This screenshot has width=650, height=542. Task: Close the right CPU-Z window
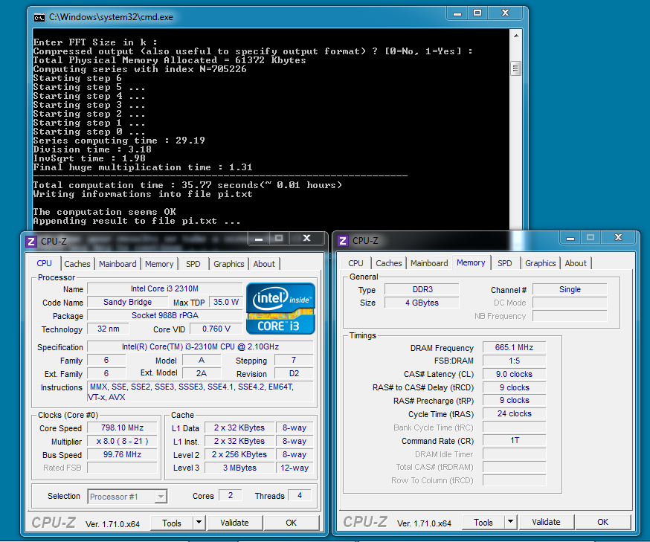pos(619,237)
